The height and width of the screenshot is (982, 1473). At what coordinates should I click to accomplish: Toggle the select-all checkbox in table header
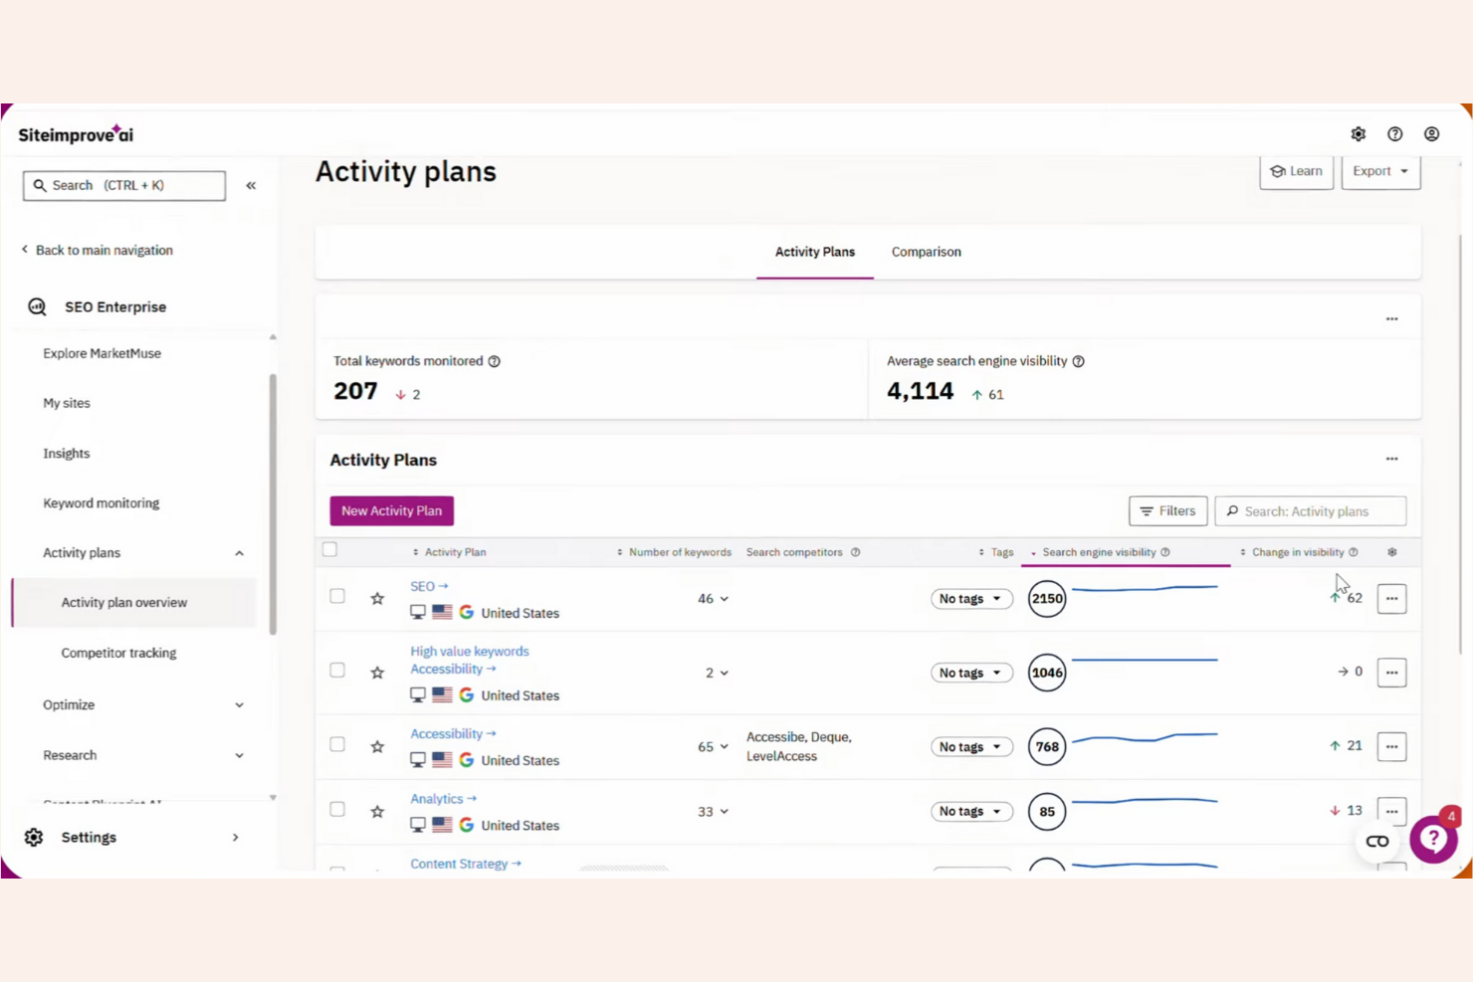point(329,549)
